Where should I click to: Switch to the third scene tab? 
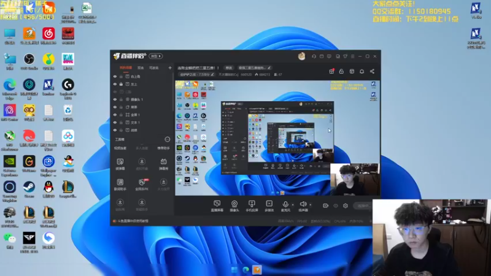(154, 68)
